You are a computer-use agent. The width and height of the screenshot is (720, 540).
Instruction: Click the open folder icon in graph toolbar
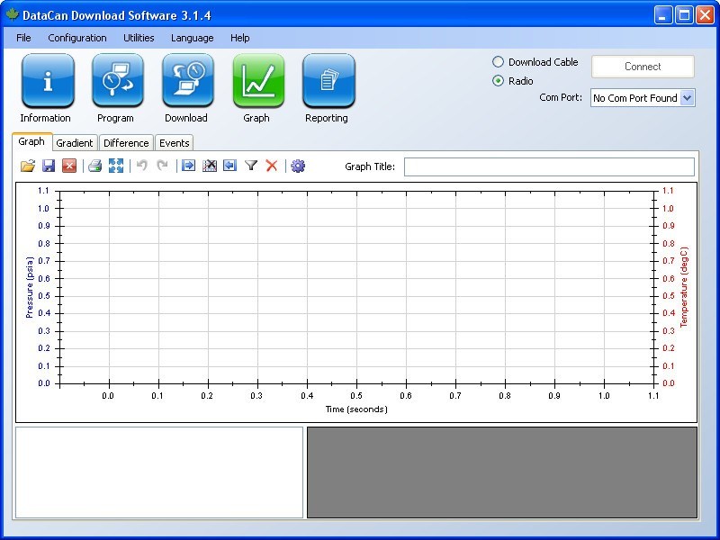coord(28,166)
